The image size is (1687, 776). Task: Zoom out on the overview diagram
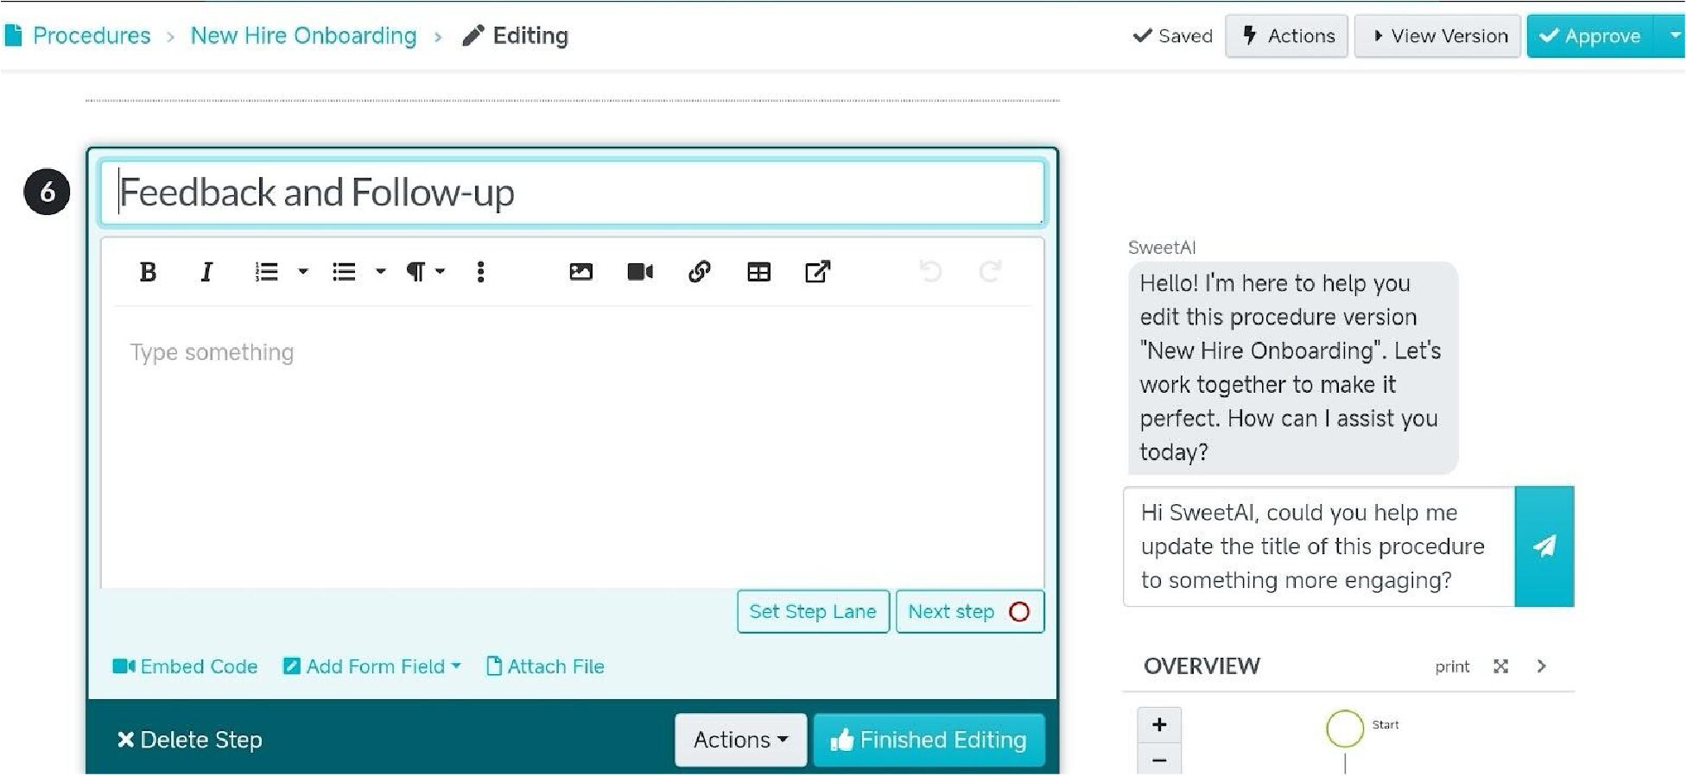(x=1159, y=760)
